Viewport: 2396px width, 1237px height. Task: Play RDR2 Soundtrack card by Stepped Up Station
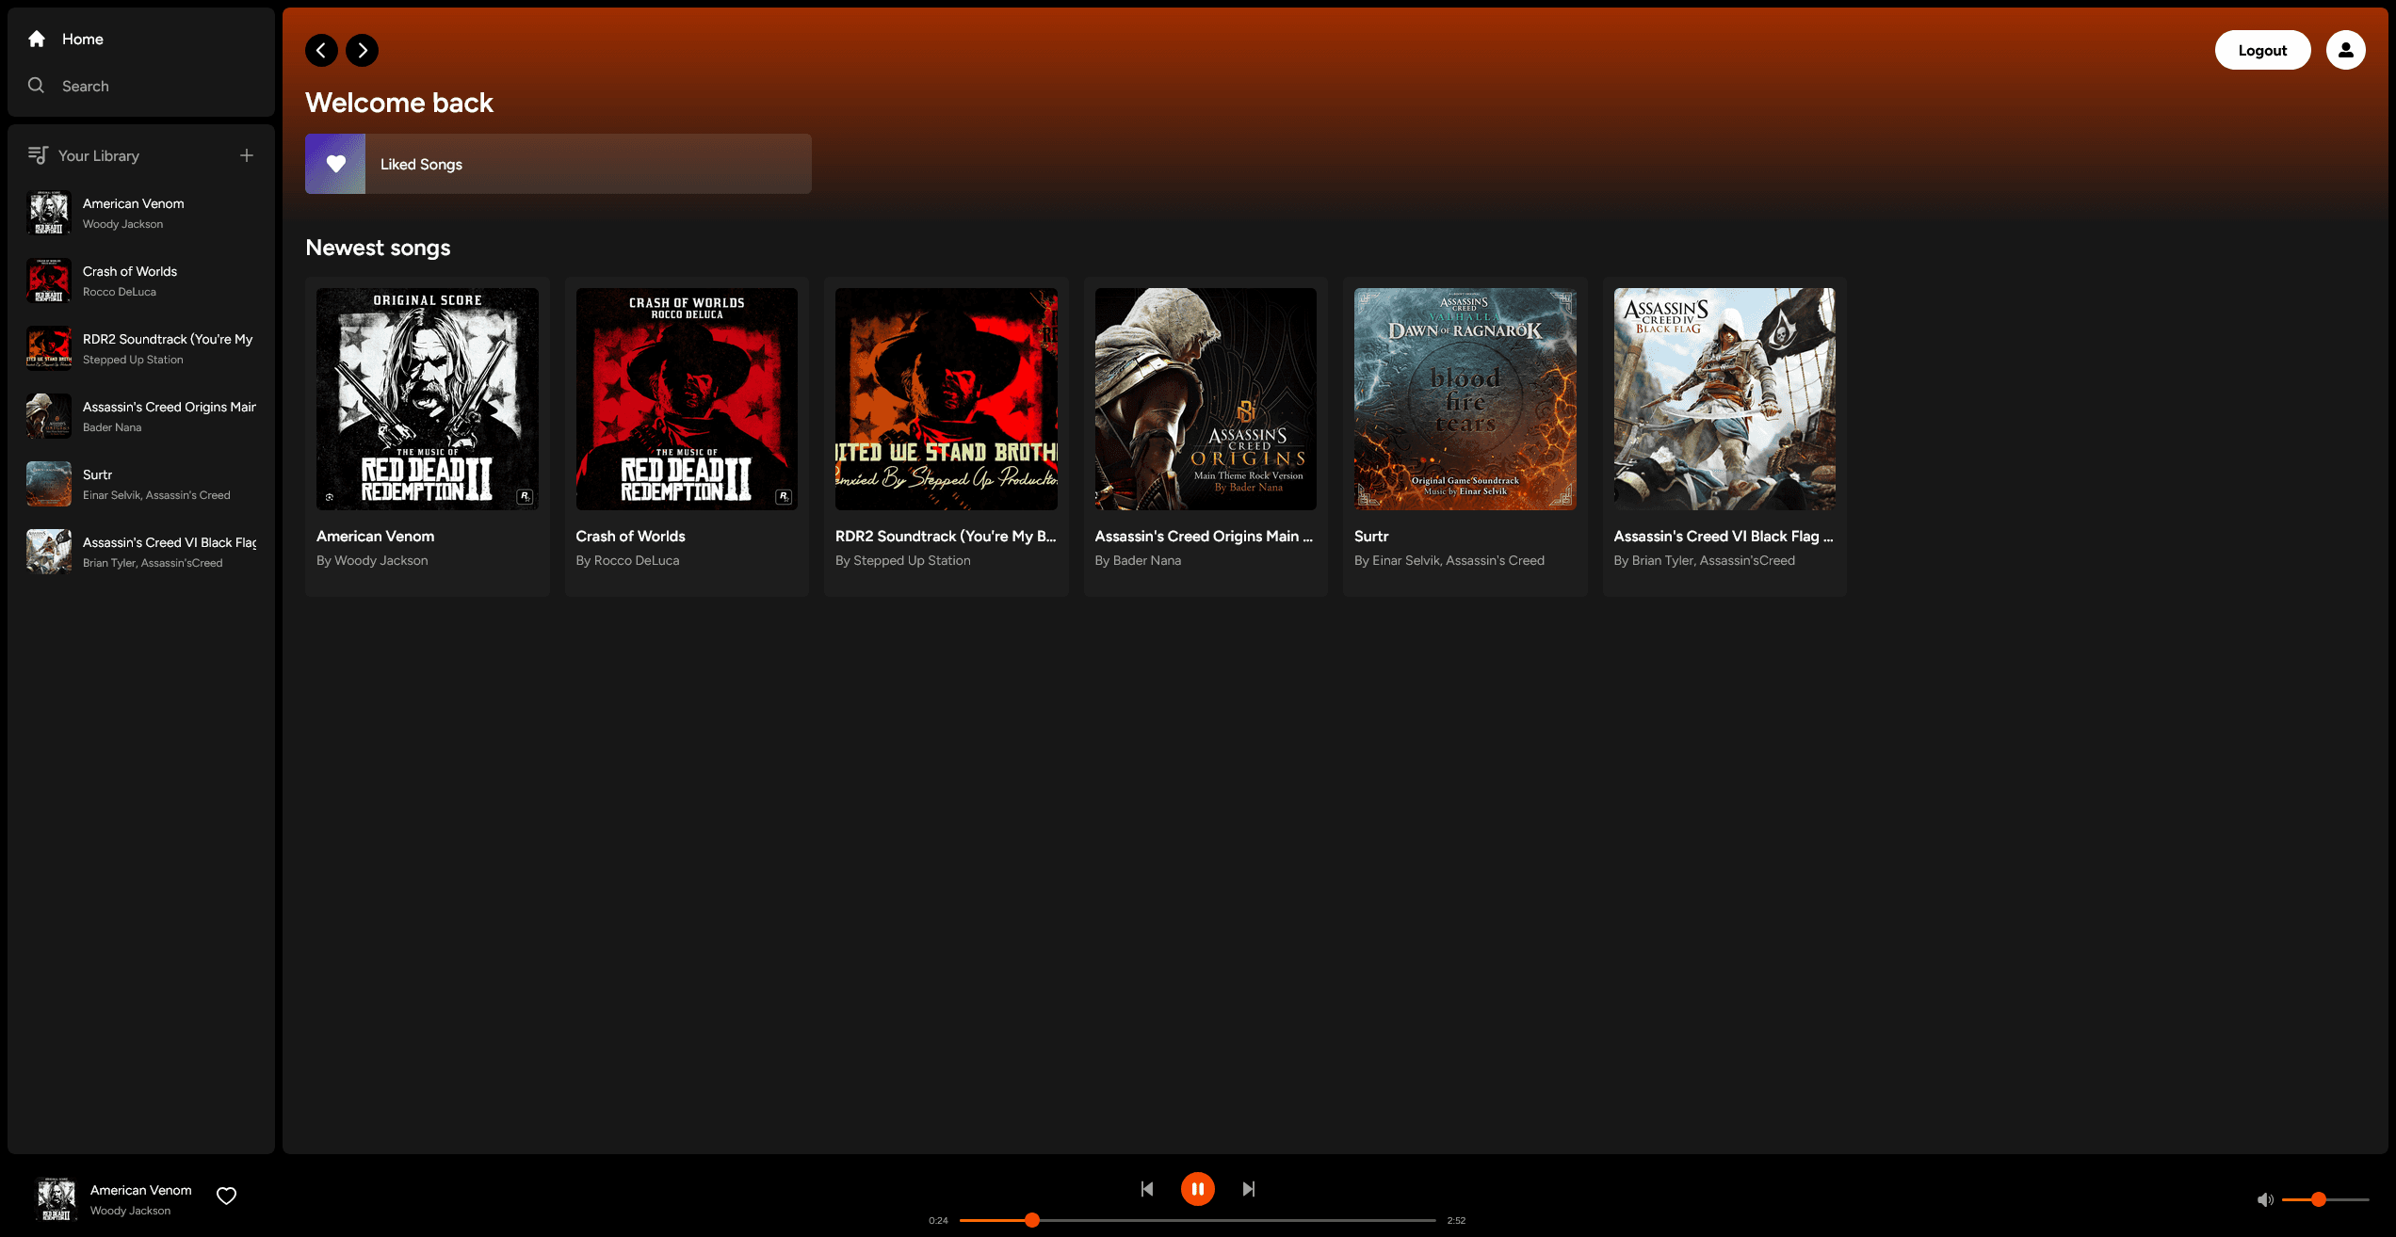[946, 436]
